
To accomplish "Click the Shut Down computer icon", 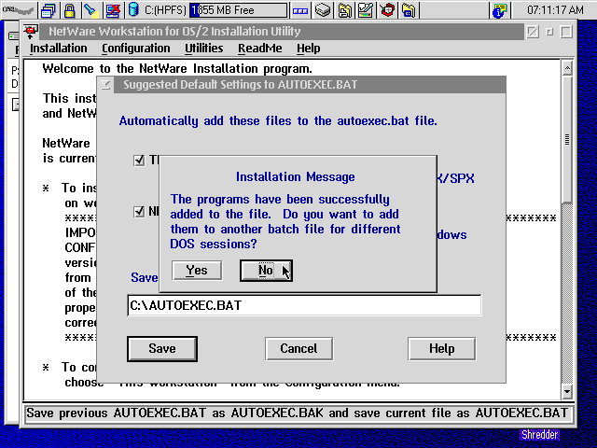I will 113,10.
